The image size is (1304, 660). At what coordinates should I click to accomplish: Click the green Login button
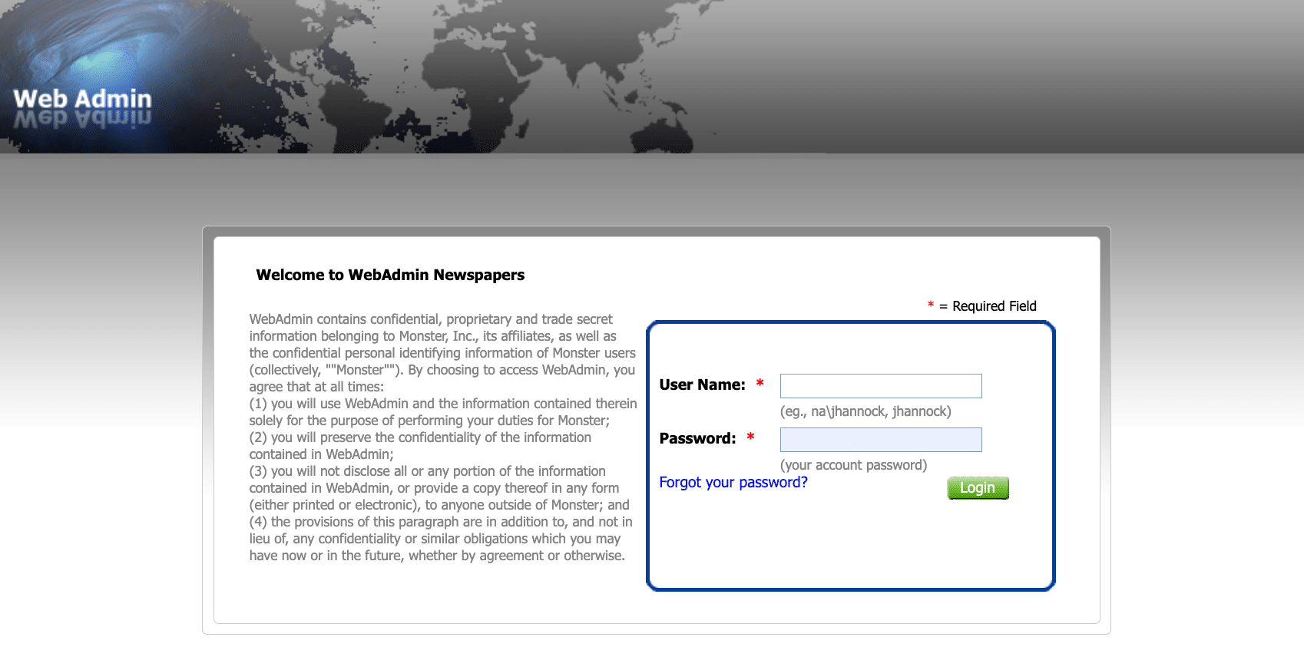click(x=977, y=488)
